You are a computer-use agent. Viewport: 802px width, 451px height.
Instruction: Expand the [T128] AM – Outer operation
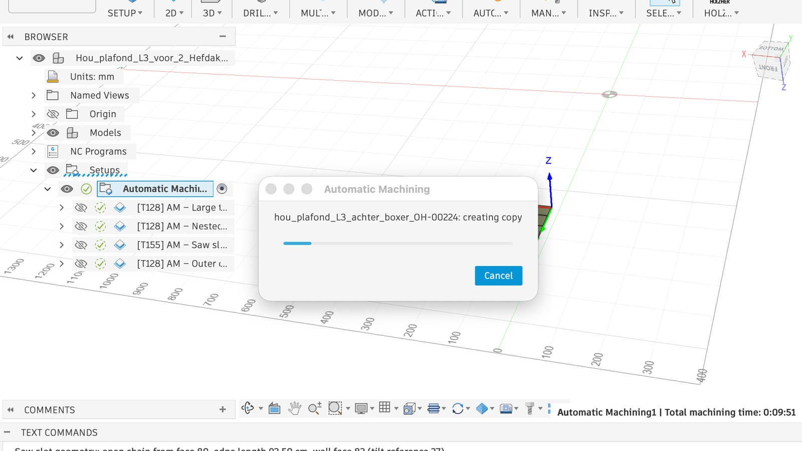click(62, 264)
